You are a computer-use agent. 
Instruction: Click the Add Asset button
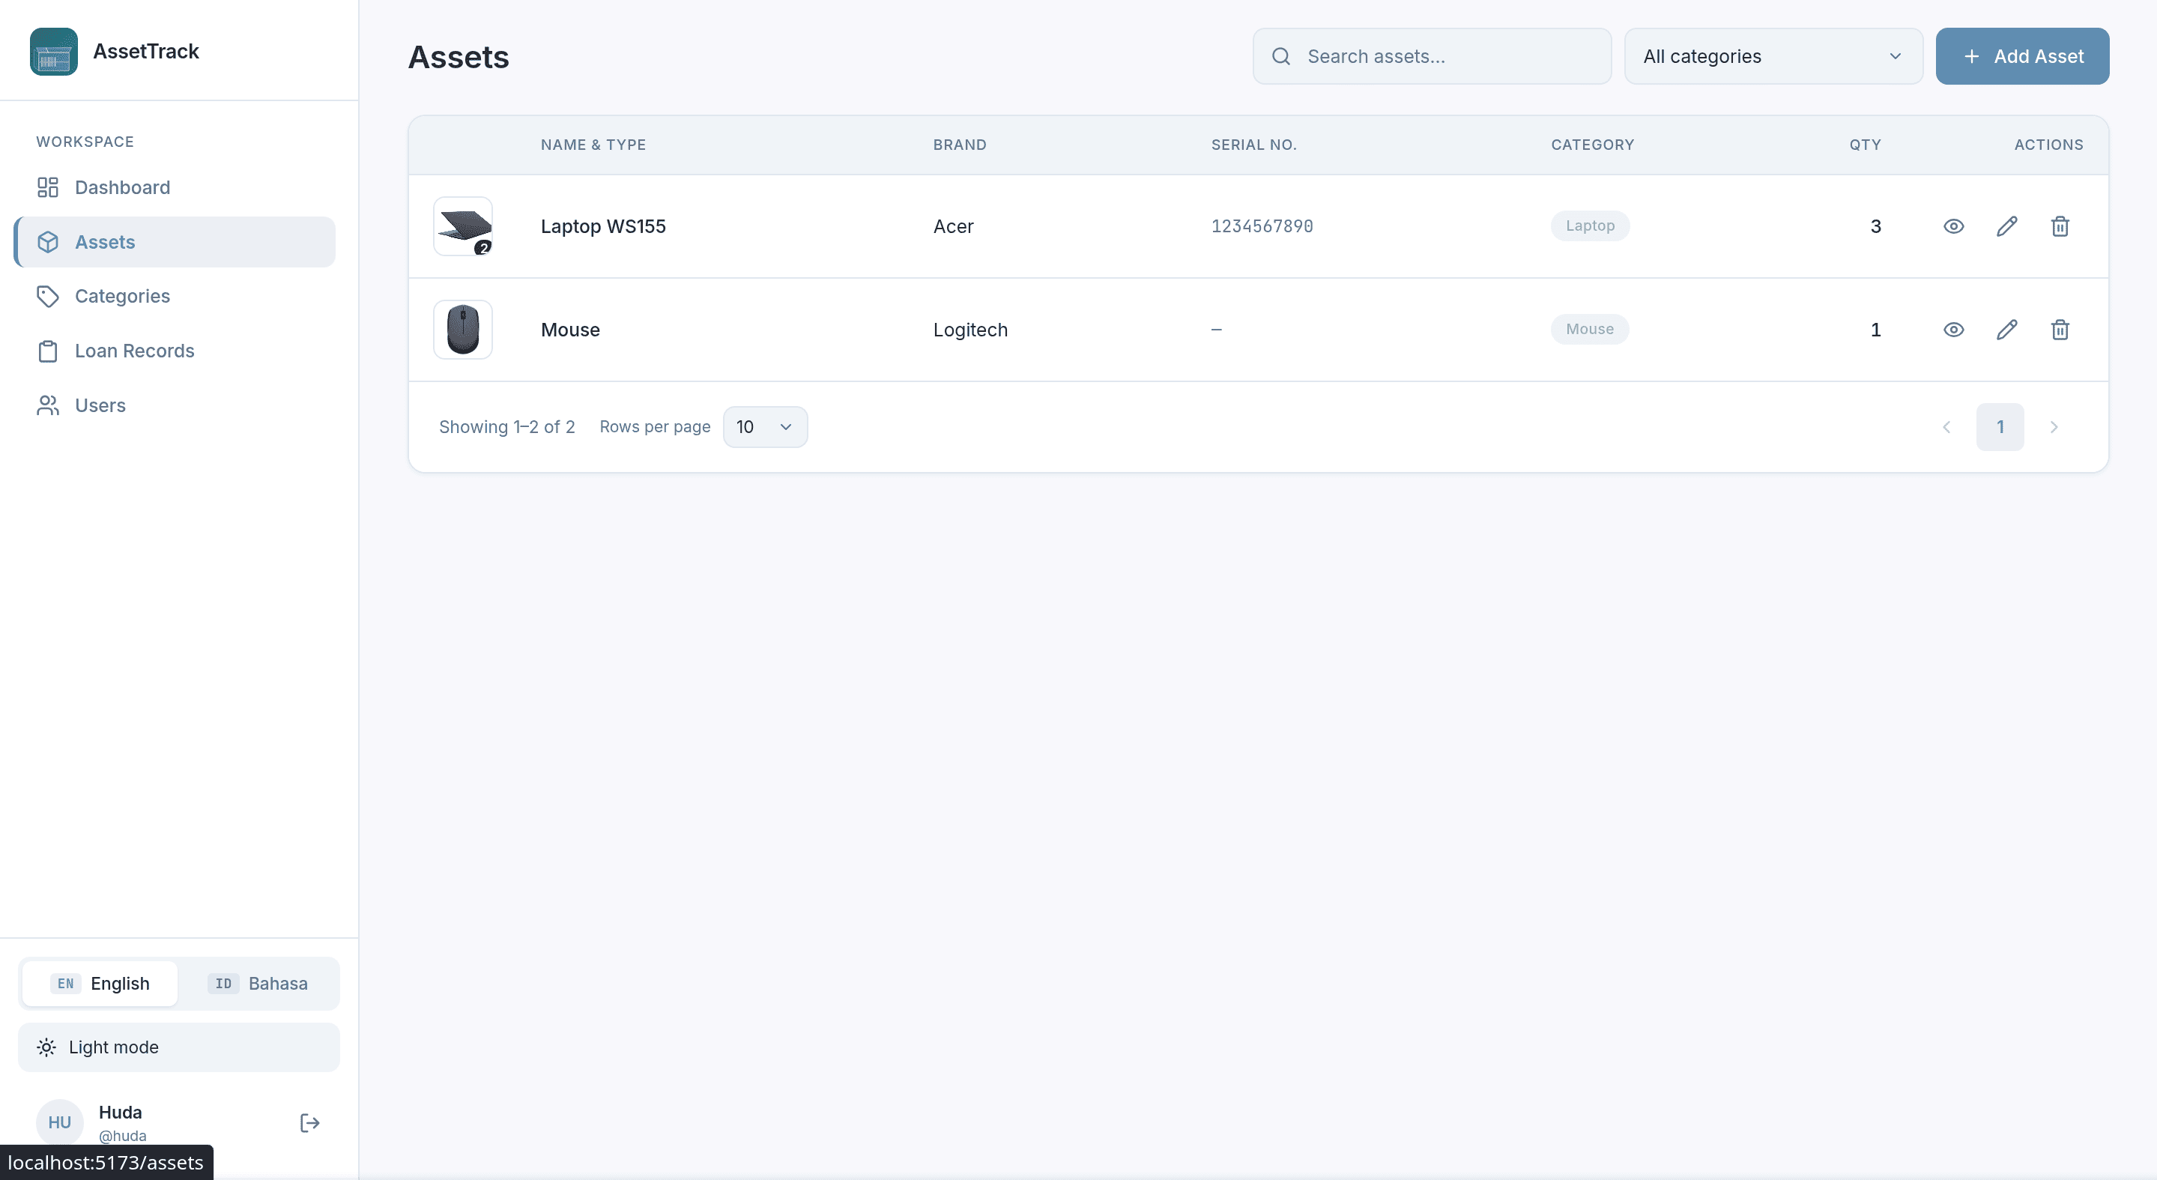[x=2022, y=56]
